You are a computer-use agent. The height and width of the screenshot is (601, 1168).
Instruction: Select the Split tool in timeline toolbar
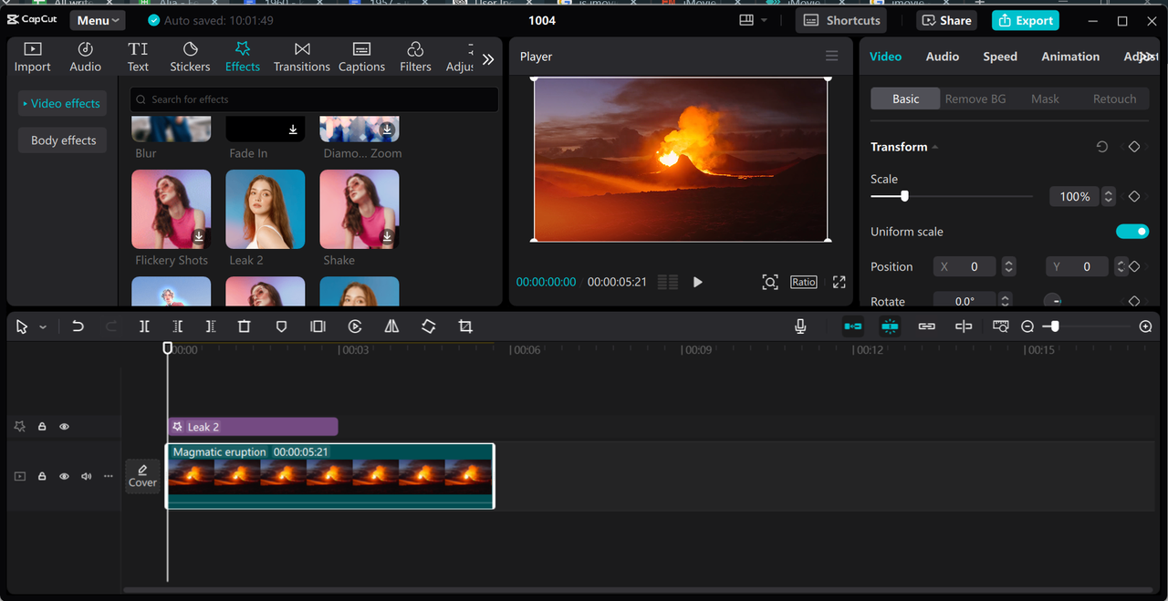coord(144,326)
